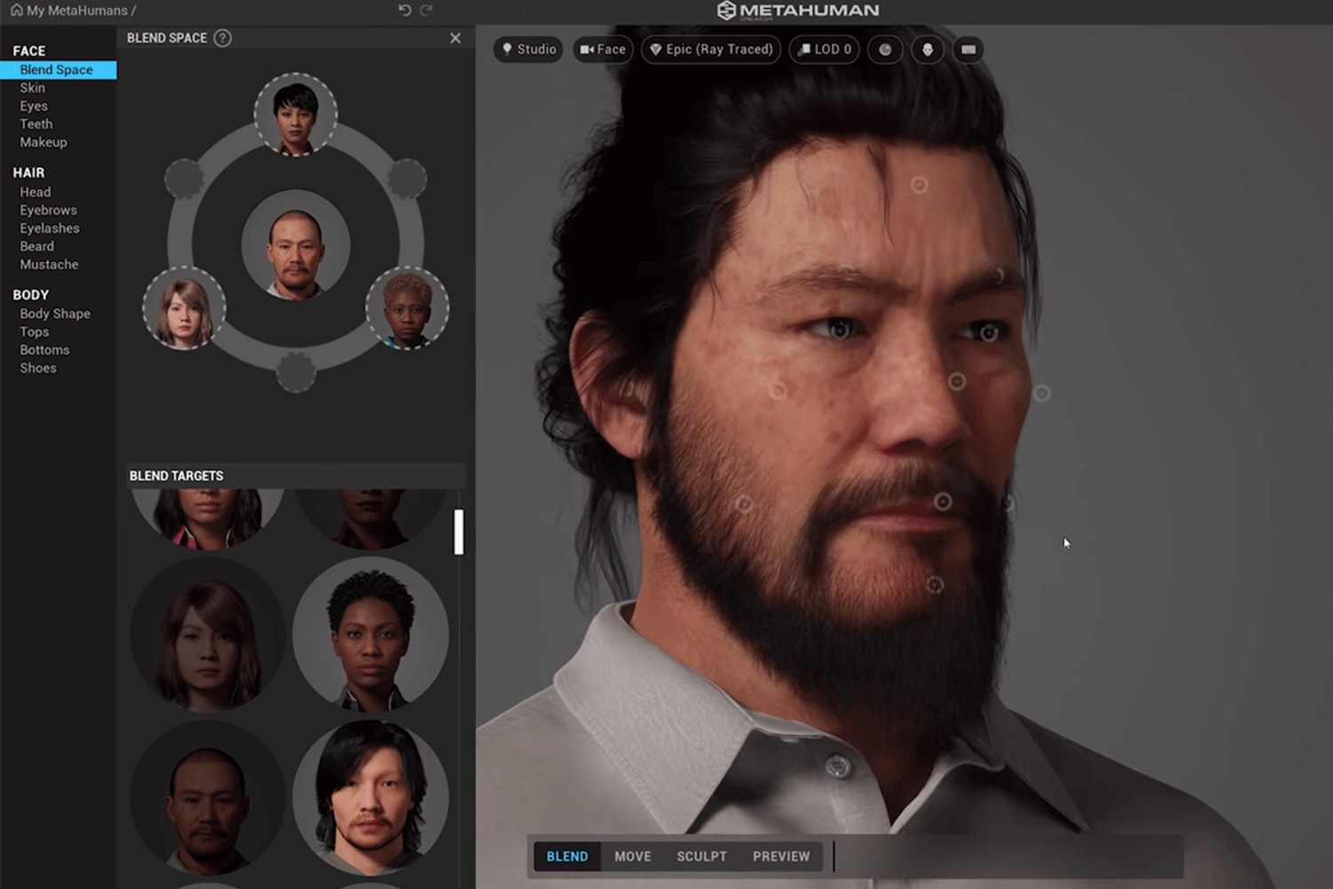Click the empty bottom blend slot
The height and width of the screenshot is (889, 1333).
coord(296,372)
